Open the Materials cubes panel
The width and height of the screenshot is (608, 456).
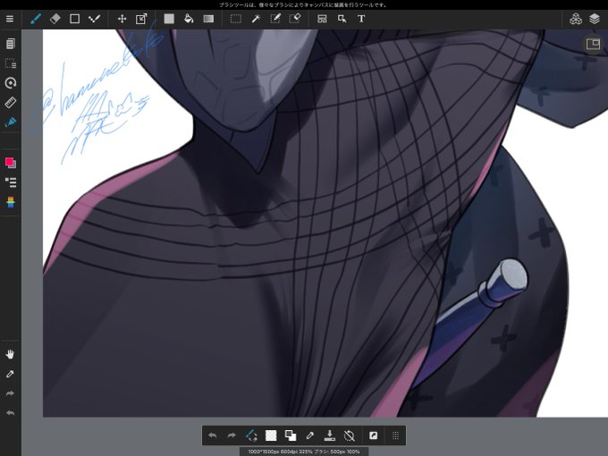click(x=576, y=19)
